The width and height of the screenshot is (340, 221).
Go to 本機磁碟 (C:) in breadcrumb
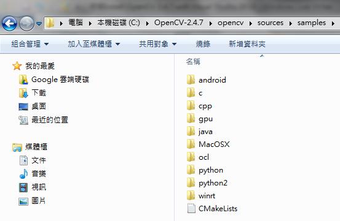(x=119, y=23)
